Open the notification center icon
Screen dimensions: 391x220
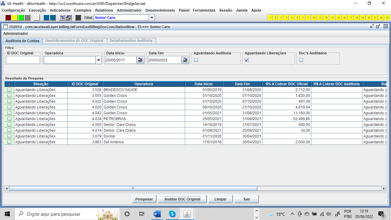click(x=382, y=214)
